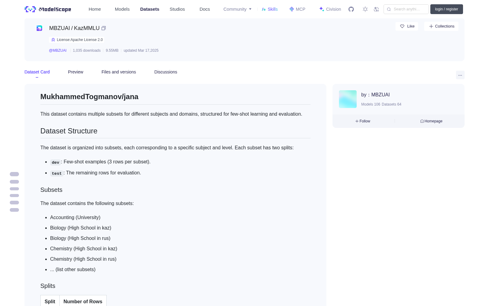Click the MBZUAI organization avatar thumbnail
This screenshot has height=306, width=489.
348,99
